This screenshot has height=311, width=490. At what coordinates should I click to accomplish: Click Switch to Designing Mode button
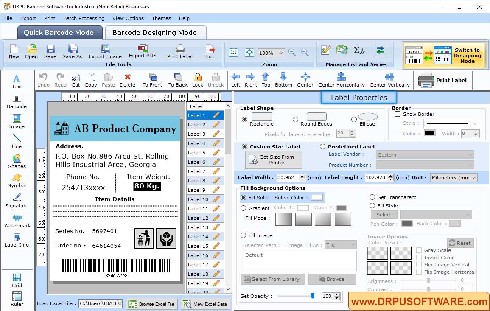445,56
